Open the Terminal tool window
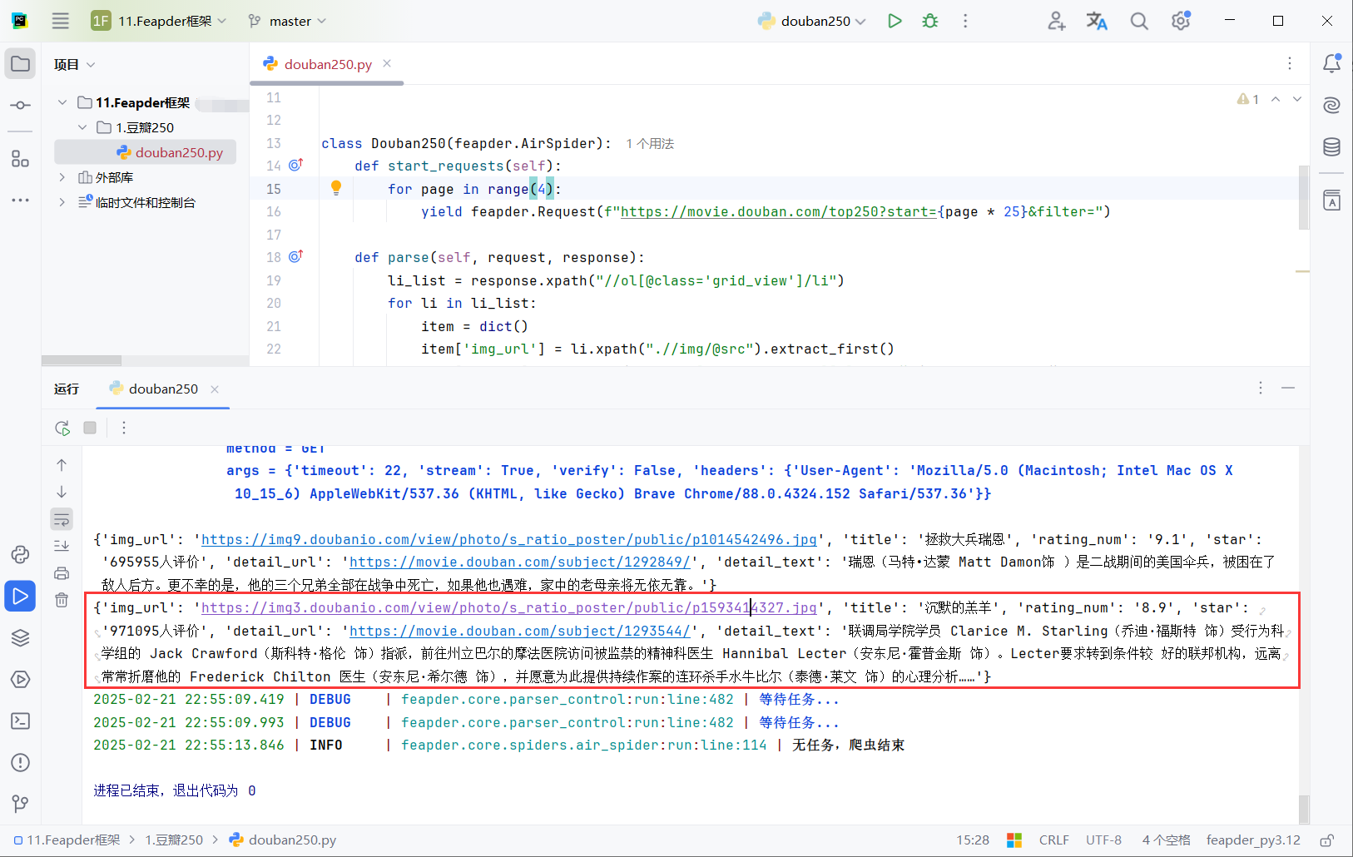 [x=20, y=721]
